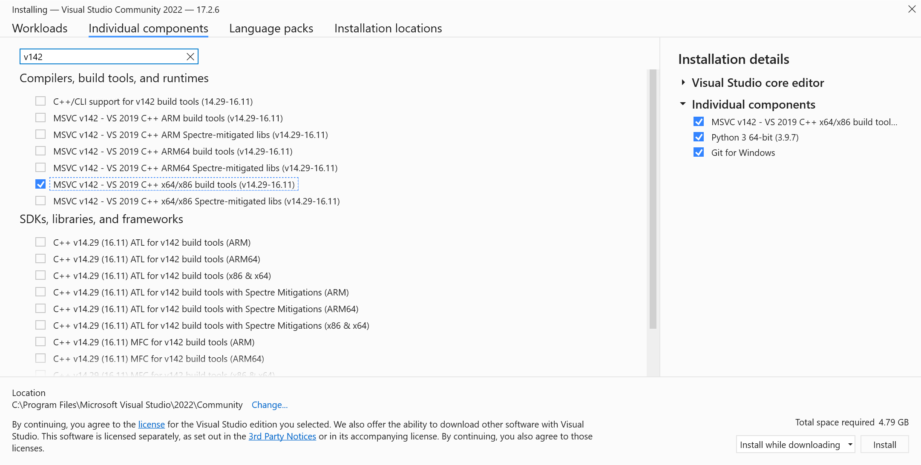Open the license link

click(x=151, y=425)
